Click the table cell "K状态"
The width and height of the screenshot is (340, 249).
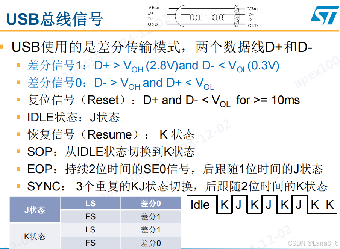tap(35, 236)
